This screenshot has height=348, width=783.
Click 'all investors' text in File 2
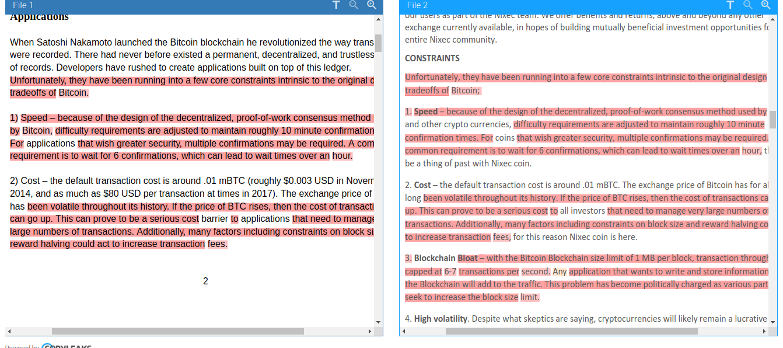[x=582, y=211]
